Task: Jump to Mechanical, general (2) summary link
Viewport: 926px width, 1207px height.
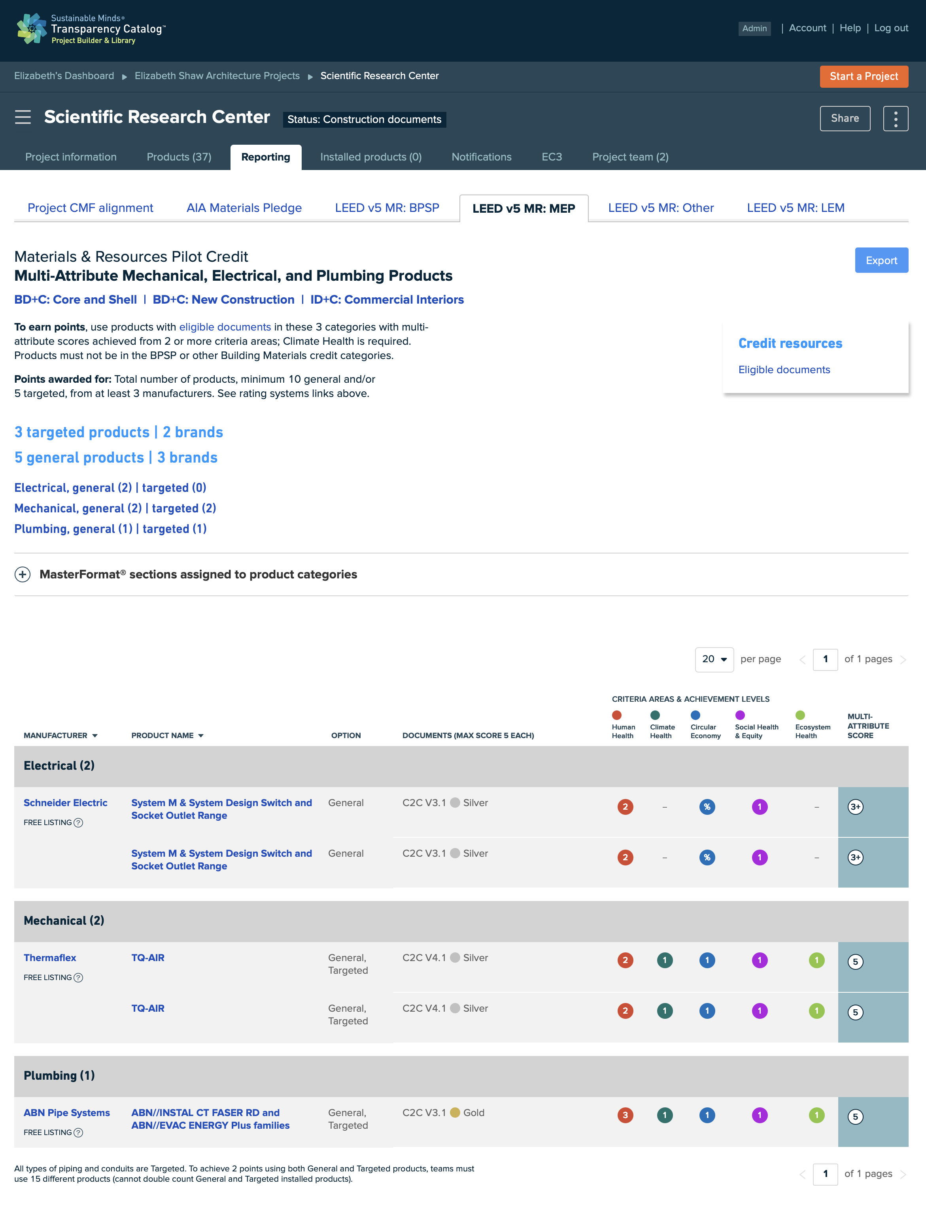Action: (78, 508)
